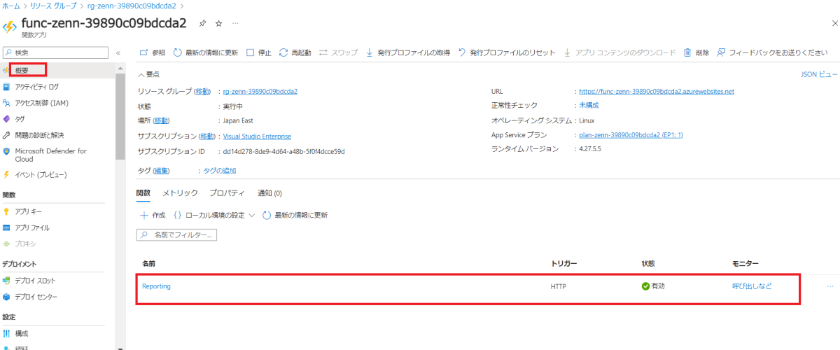
Task: Open Reporting row ellipsis menu
Action: coord(830,286)
